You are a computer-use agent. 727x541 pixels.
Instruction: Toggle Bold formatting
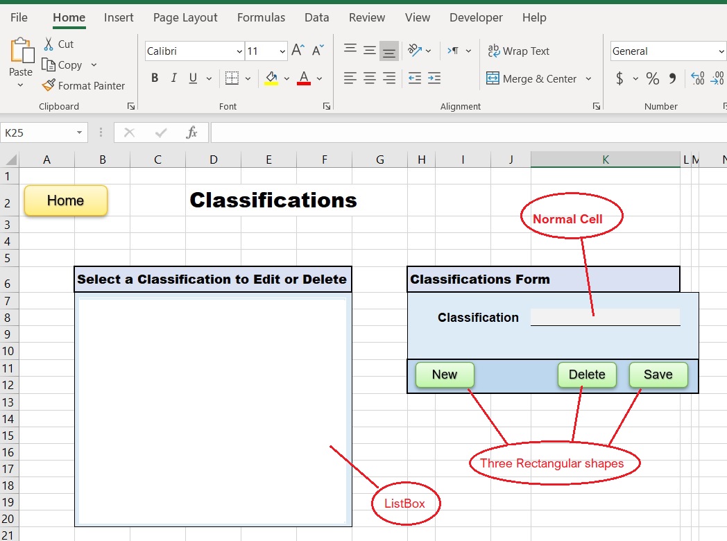pyautogui.click(x=155, y=78)
